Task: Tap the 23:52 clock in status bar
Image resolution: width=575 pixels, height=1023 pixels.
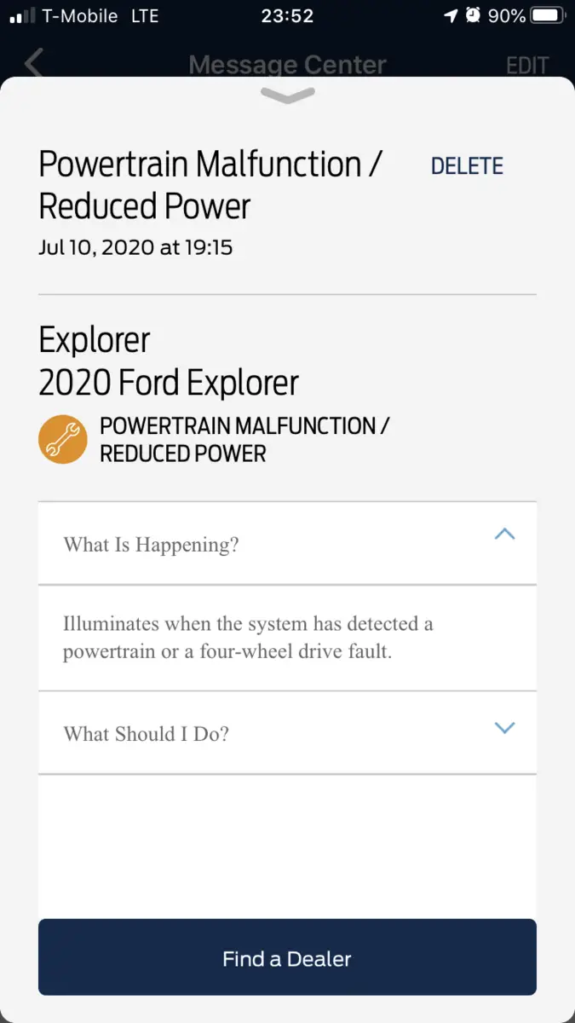Action: [287, 16]
